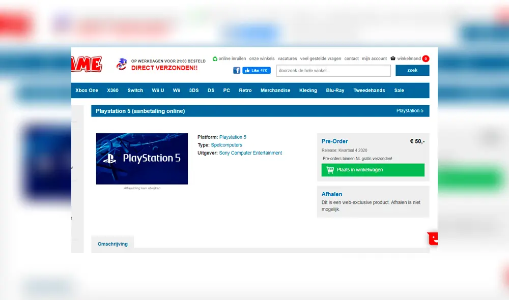Open the Tweedehands menu item
Image resolution: width=509 pixels, height=300 pixels.
pos(369,90)
